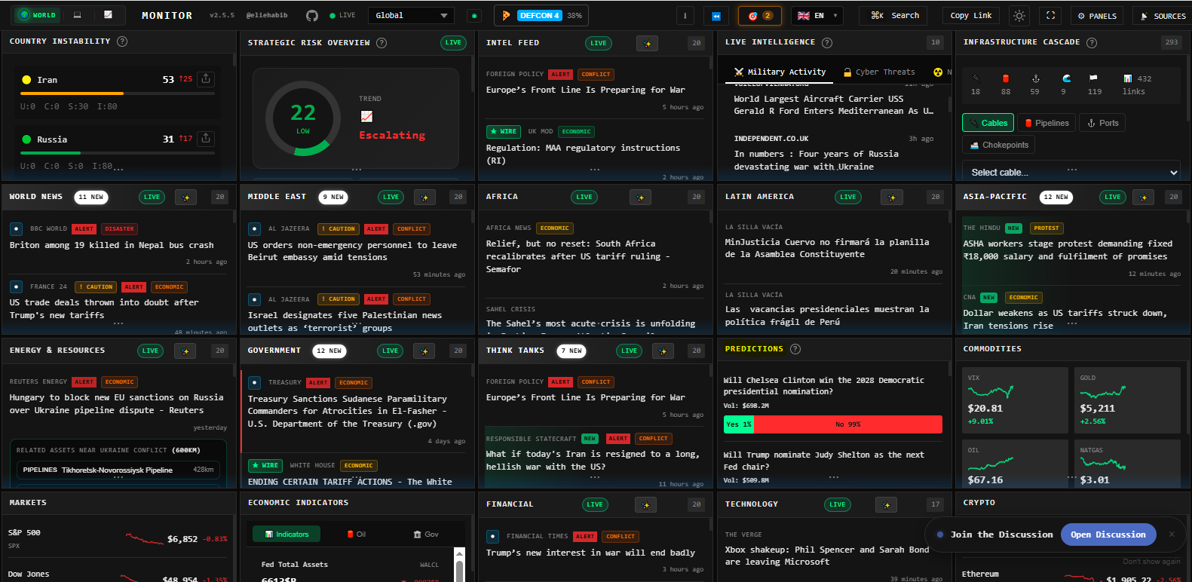Open the Global region dropdown

[x=412, y=16]
